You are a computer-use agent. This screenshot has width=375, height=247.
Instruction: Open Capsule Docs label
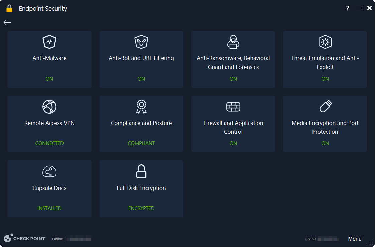click(x=49, y=188)
